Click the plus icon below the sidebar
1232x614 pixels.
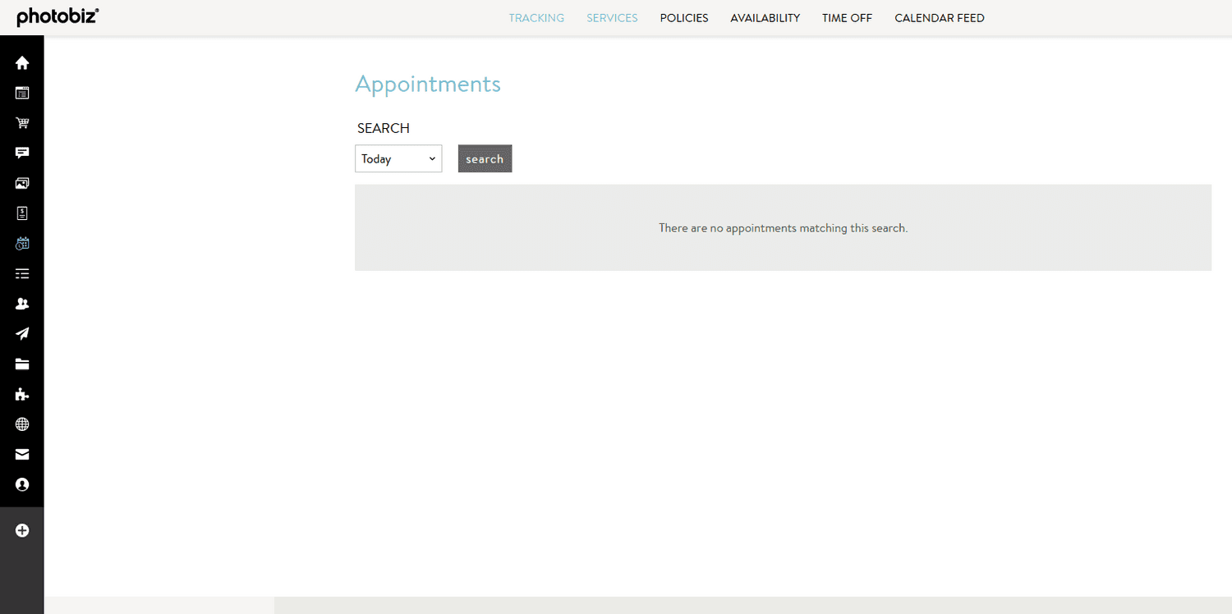point(21,530)
